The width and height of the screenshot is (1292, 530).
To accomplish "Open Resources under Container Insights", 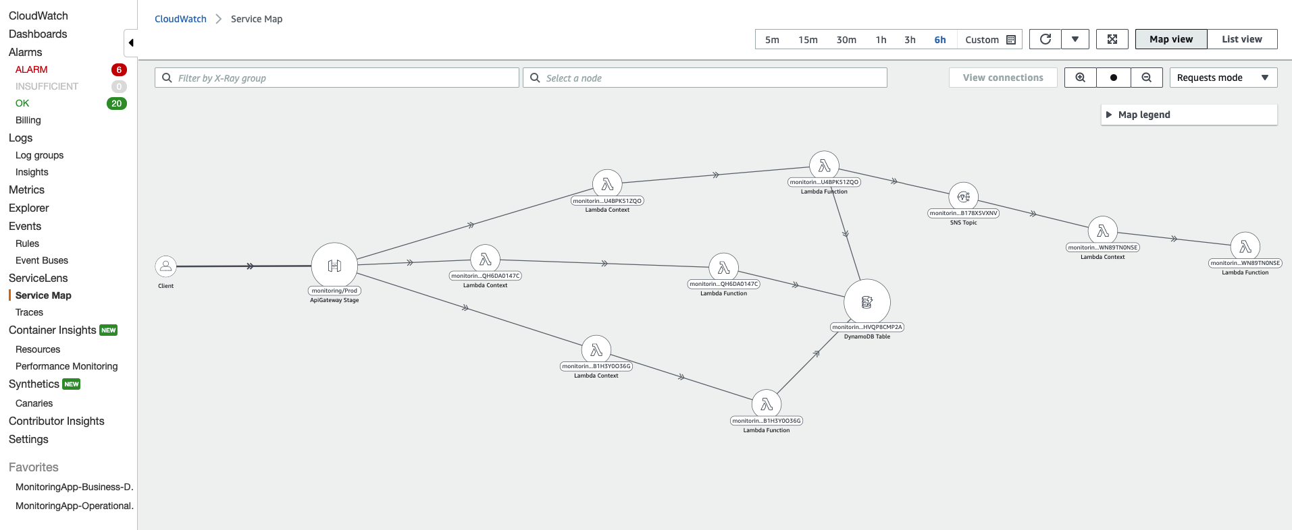I will click(x=38, y=349).
